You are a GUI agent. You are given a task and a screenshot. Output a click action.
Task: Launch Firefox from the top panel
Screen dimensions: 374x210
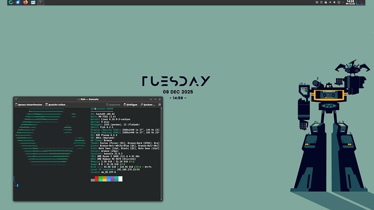pyautogui.click(x=25, y=2)
